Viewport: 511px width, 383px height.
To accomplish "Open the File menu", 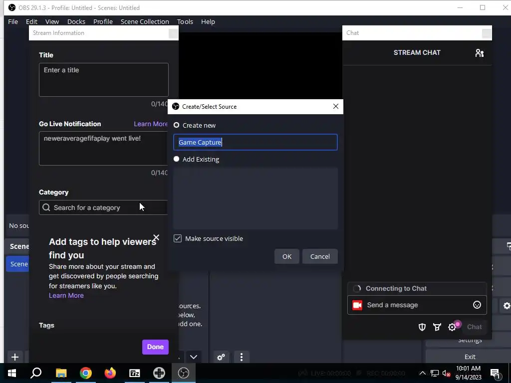I will (13, 21).
